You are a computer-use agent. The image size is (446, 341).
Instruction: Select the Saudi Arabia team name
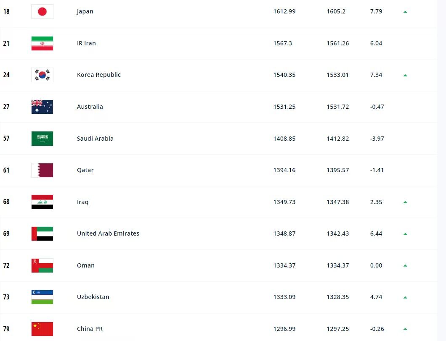tap(95, 139)
